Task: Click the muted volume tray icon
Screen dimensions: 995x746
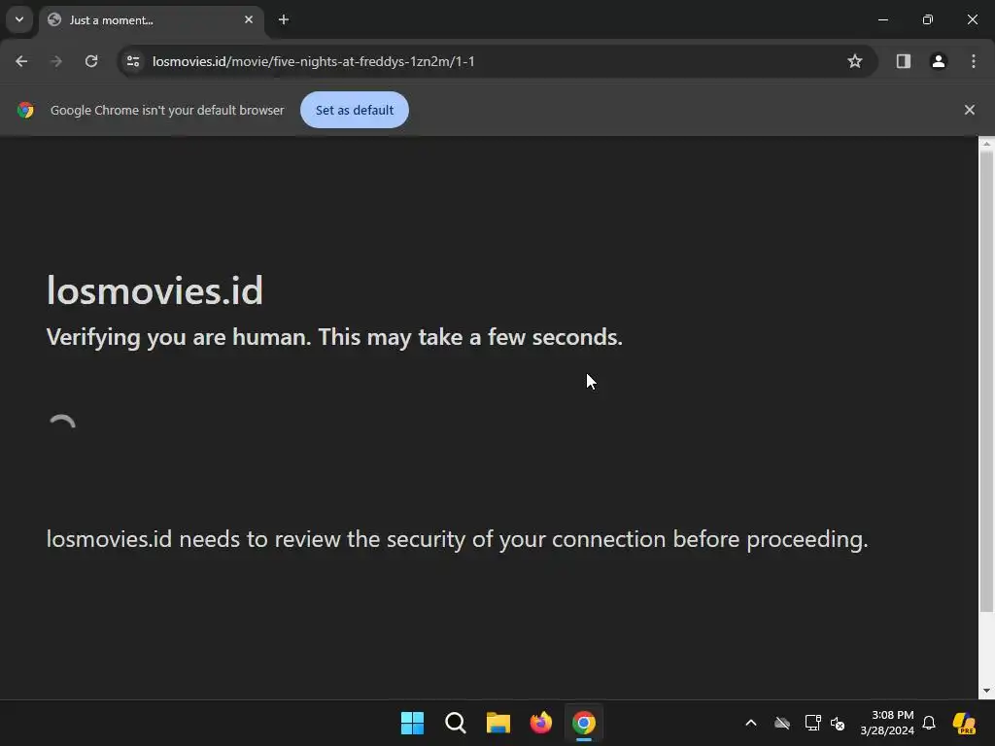Action: 838,723
